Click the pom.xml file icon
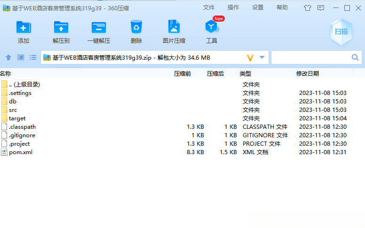The image size is (365, 228). (4, 152)
